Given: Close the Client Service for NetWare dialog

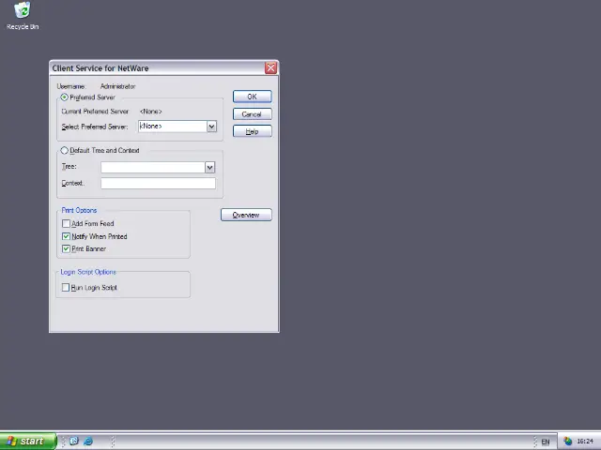Looking at the screenshot, I should pos(270,68).
